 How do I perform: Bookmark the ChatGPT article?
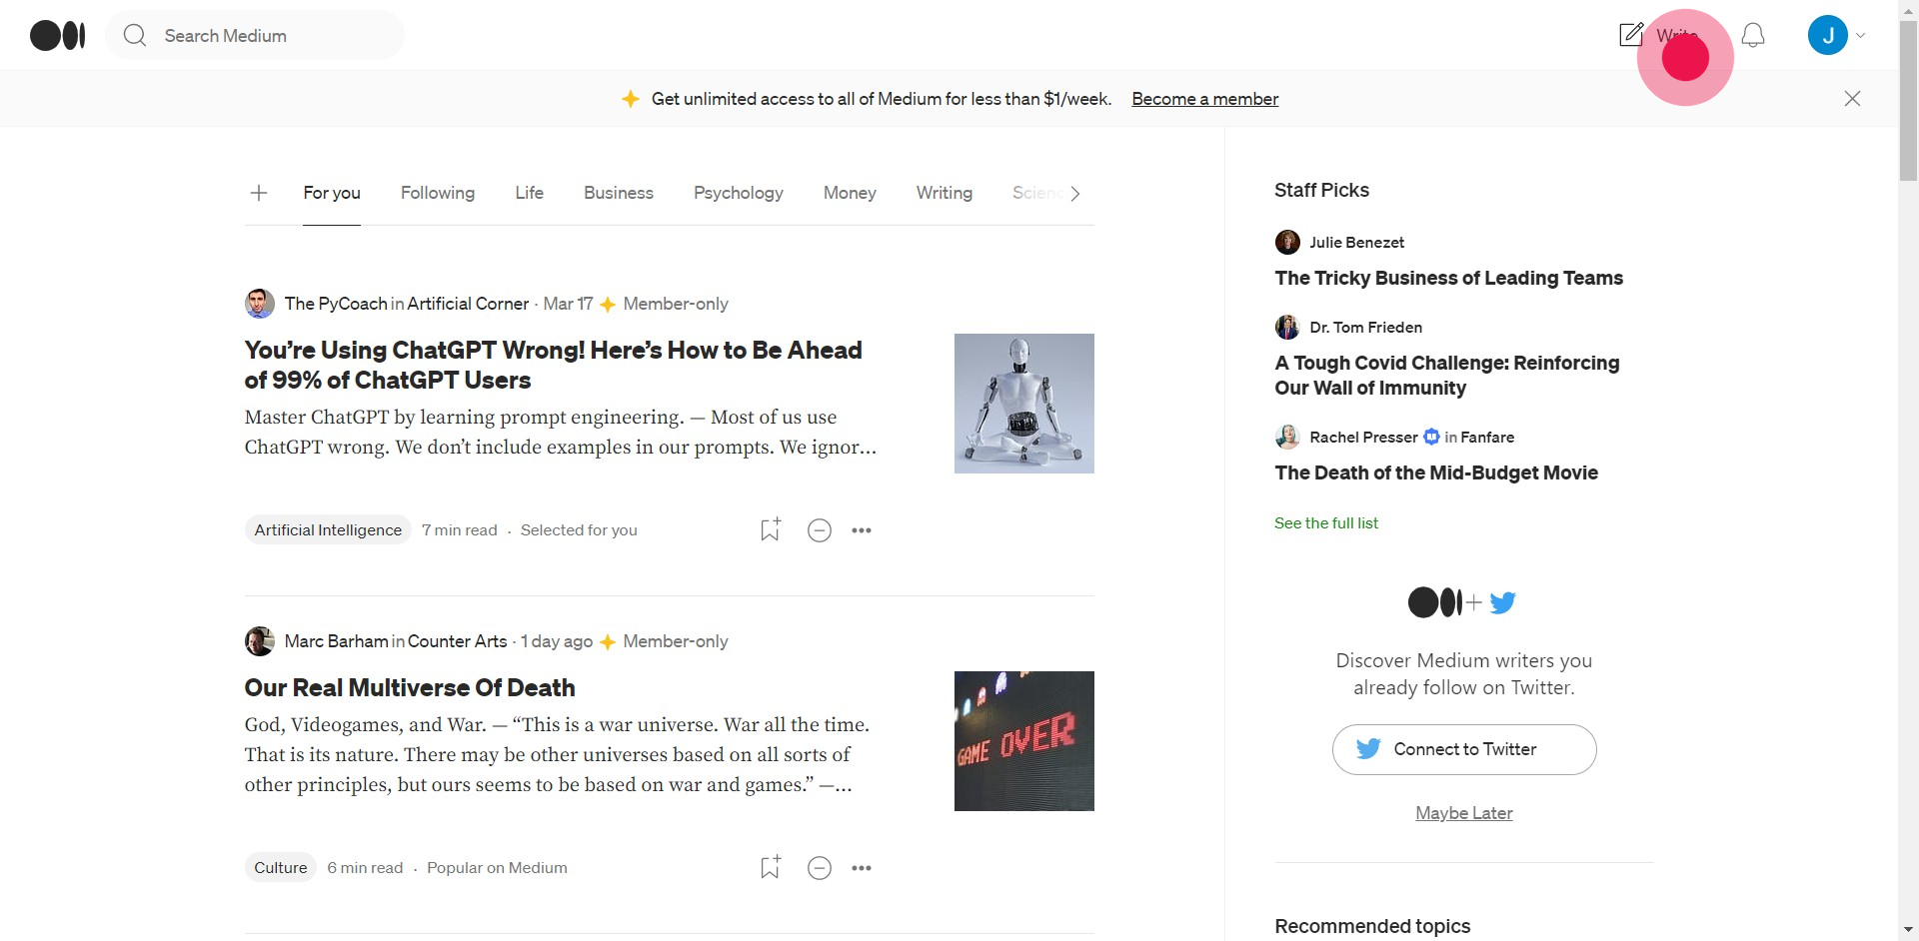pyautogui.click(x=770, y=529)
